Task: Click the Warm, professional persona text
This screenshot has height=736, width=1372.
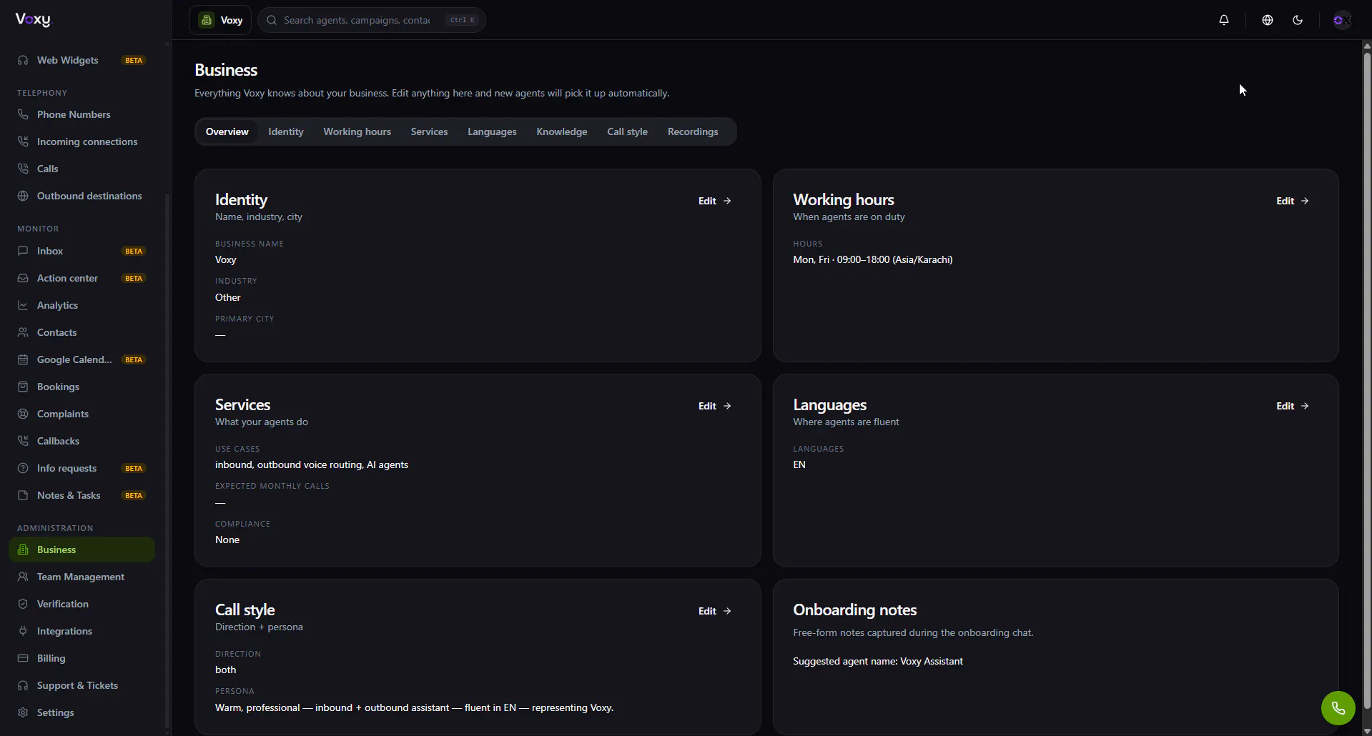Action: pos(415,707)
